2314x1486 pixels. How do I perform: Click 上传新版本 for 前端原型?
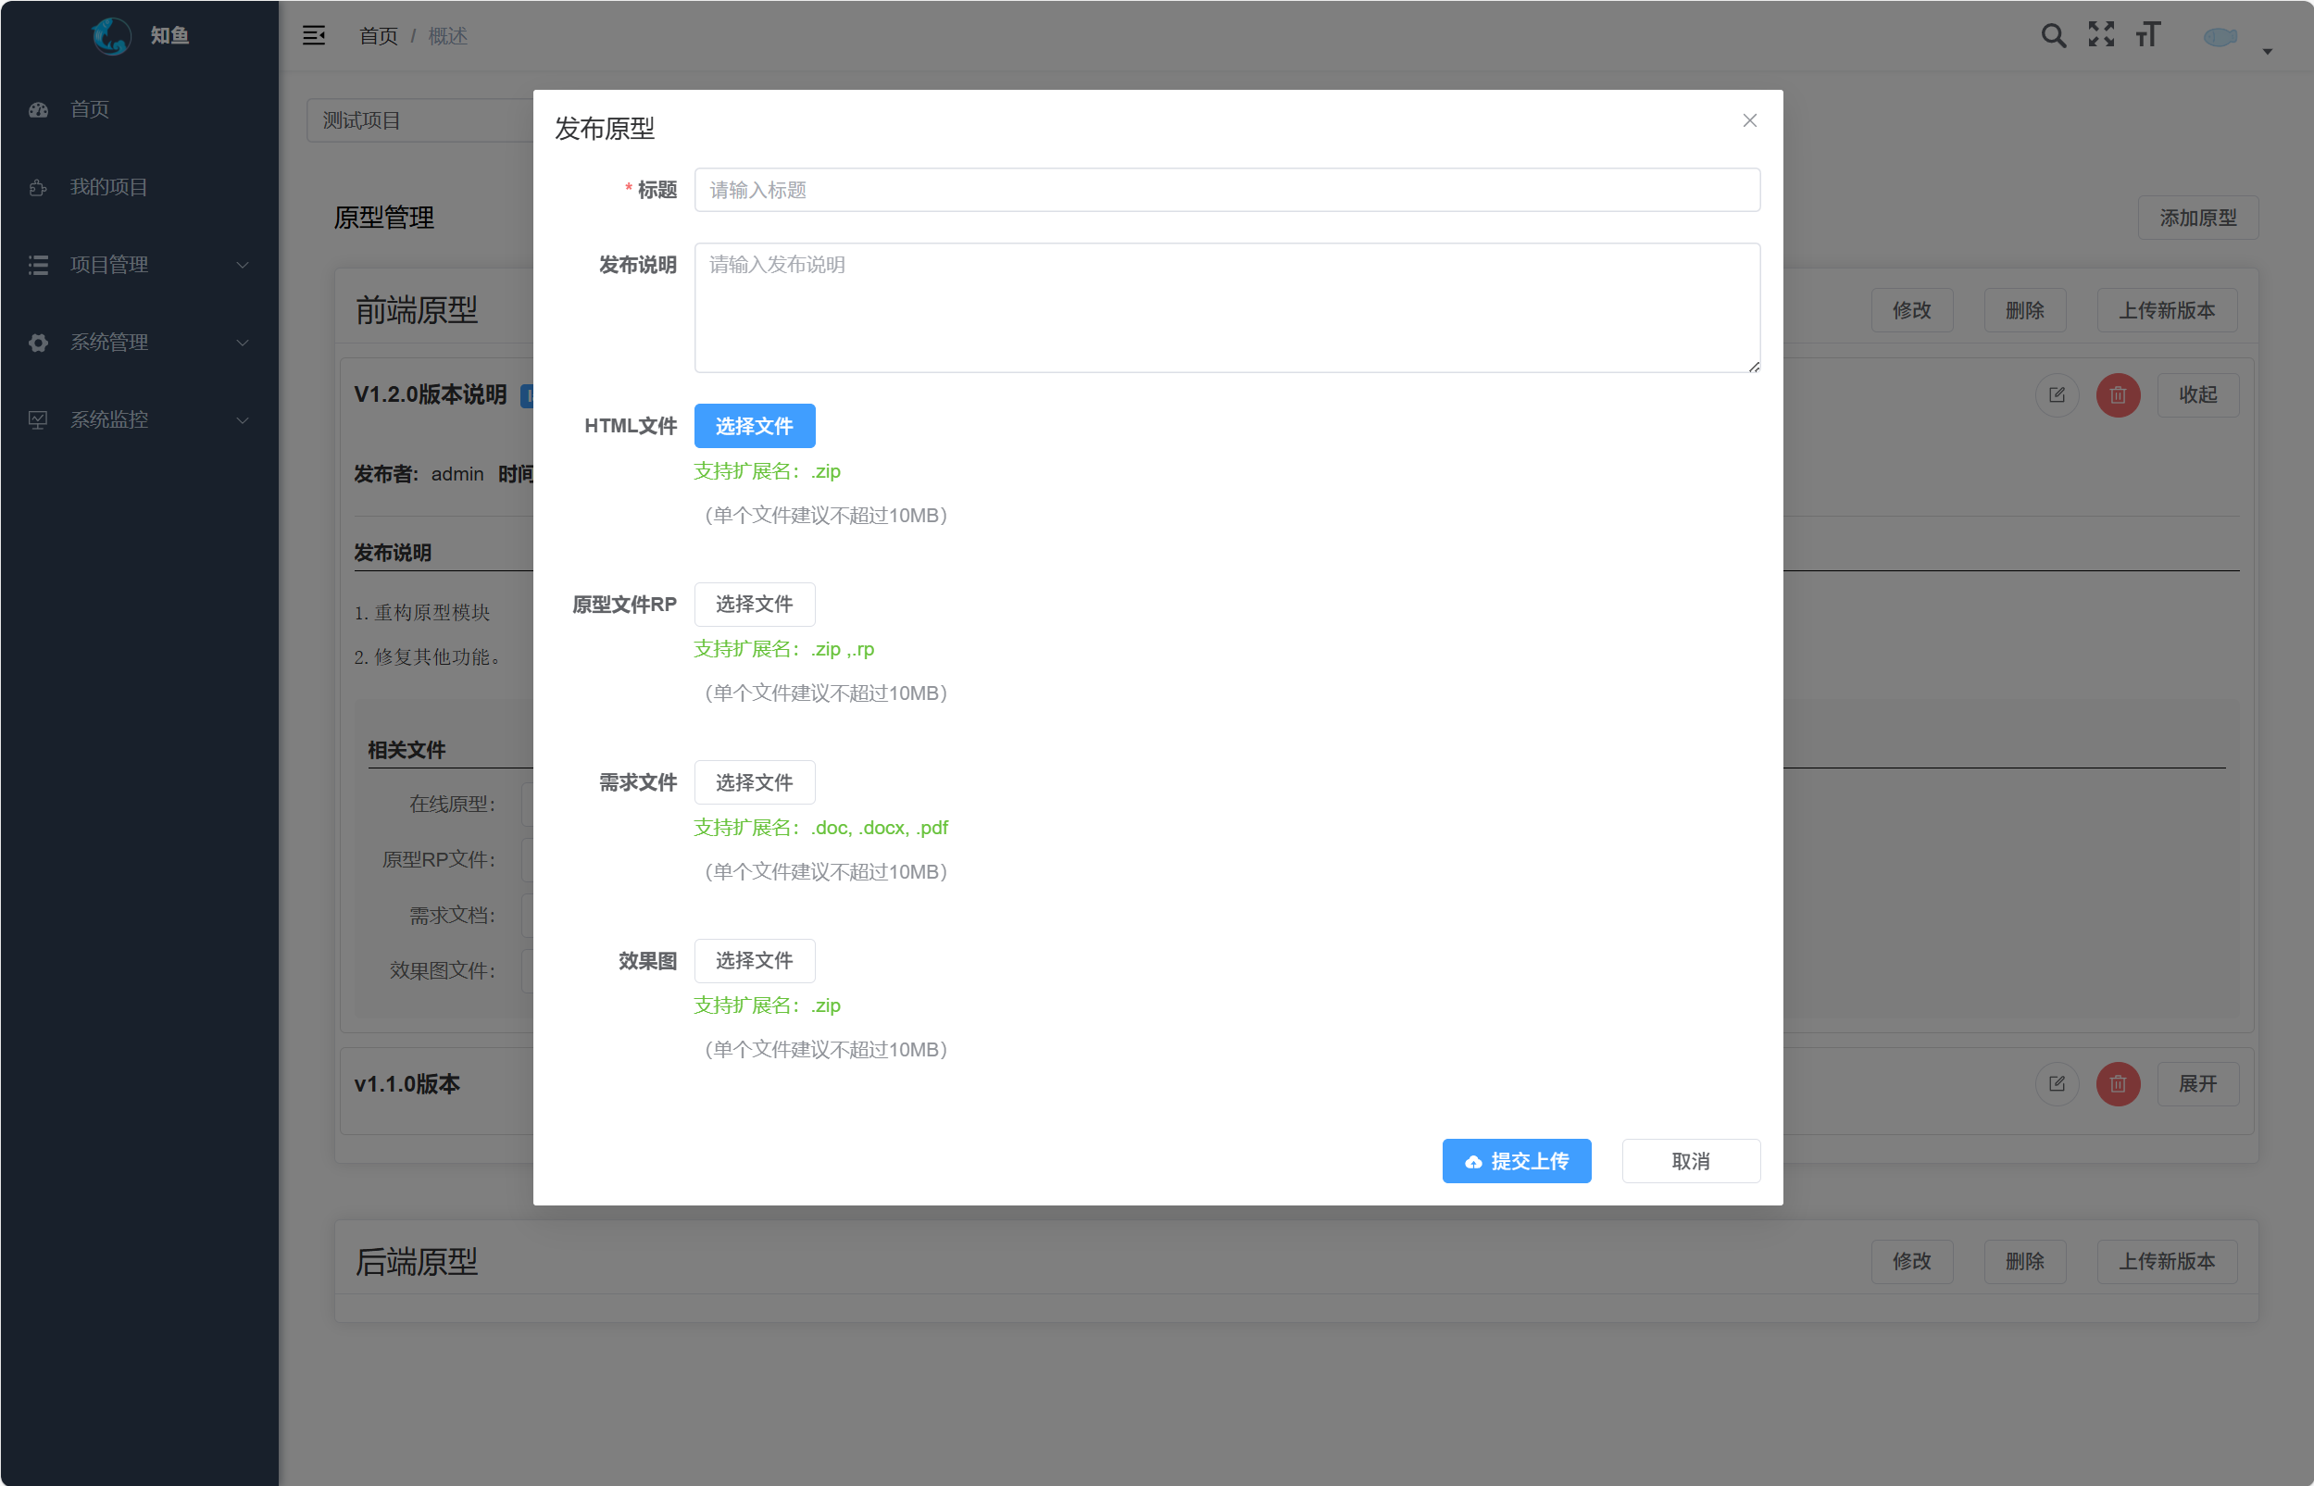pyautogui.click(x=2167, y=311)
